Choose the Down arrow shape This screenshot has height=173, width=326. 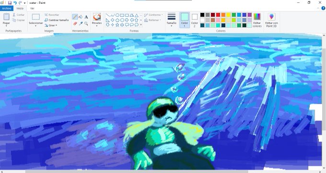point(108,25)
